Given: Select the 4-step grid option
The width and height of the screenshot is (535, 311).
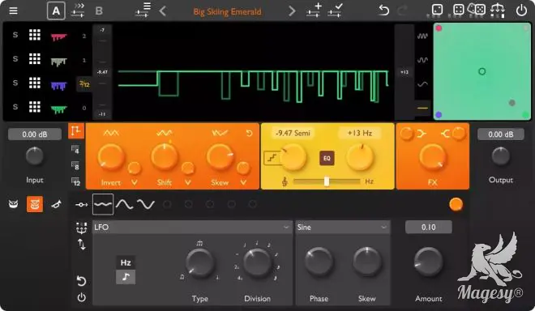Looking at the screenshot, I should pyautogui.click(x=75, y=149).
